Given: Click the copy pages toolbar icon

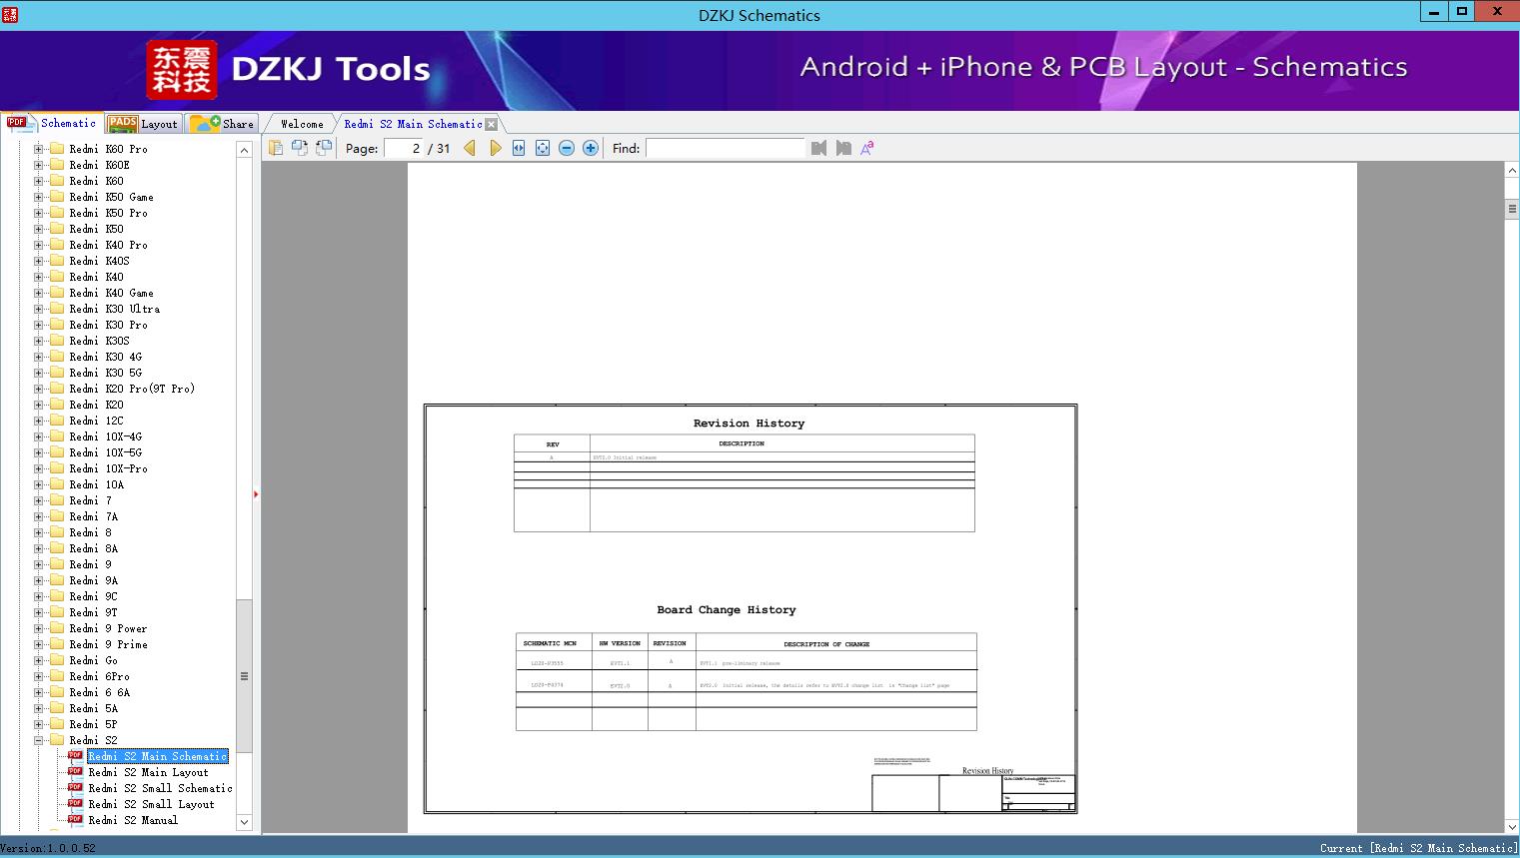Looking at the screenshot, I should tap(276, 148).
